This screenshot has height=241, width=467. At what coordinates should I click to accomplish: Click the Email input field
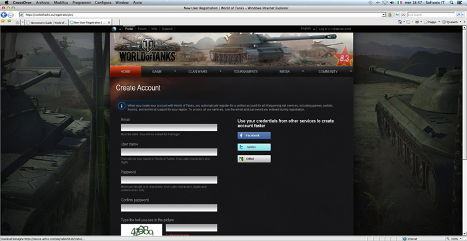pyautogui.click(x=169, y=127)
